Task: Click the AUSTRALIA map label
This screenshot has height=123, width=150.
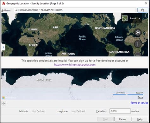Action: pyautogui.click(x=68, y=54)
